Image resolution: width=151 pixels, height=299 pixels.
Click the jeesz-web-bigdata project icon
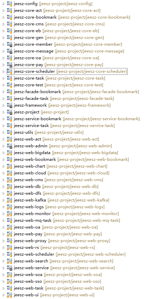pos(9,153)
